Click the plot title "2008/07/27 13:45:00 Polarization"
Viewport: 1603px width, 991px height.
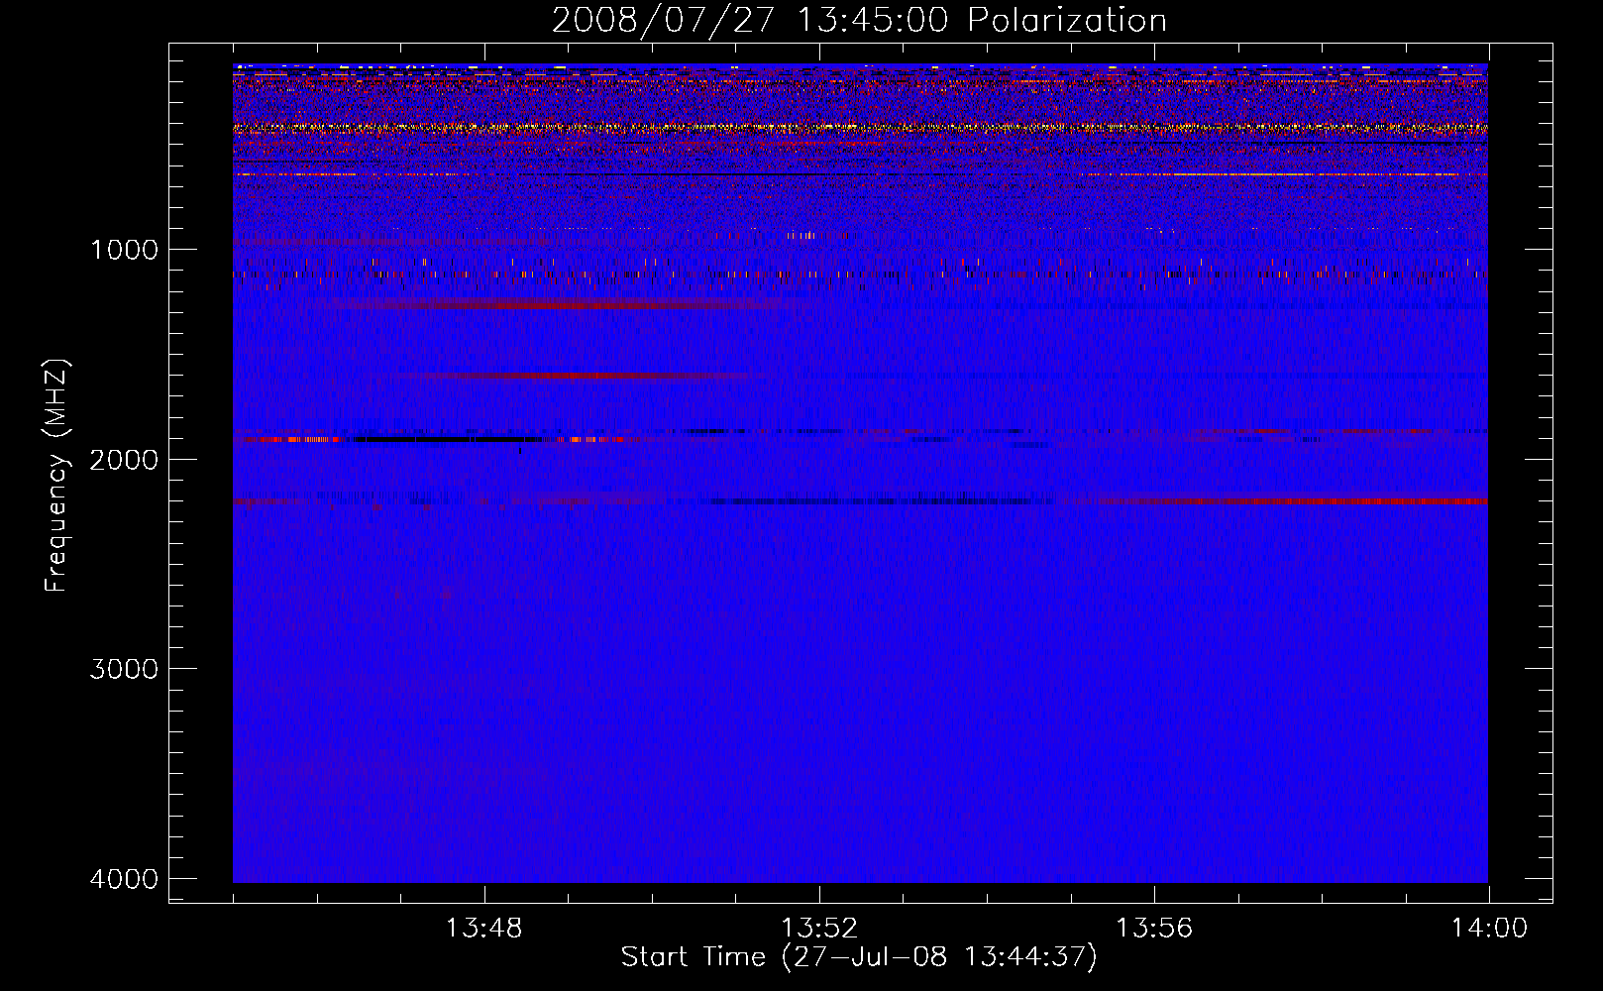click(859, 21)
